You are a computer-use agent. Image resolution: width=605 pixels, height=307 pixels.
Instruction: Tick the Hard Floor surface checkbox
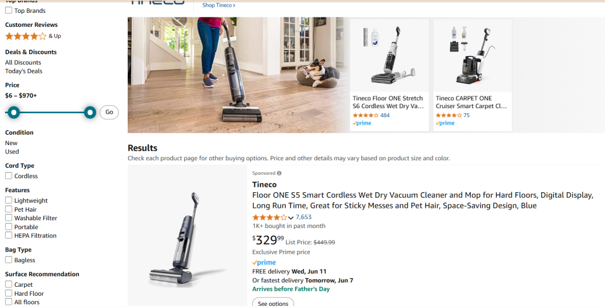(8, 293)
